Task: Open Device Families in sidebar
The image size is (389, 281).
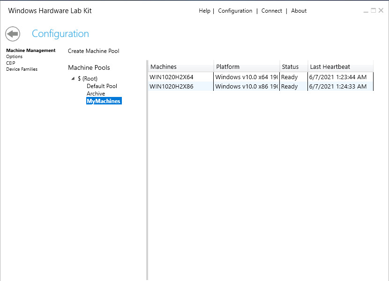Action: click(x=22, y=69)
